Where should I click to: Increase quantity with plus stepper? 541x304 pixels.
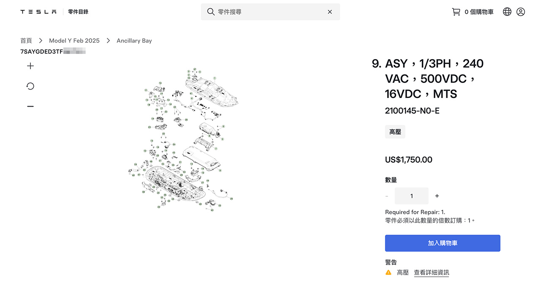tap(437, 196)
